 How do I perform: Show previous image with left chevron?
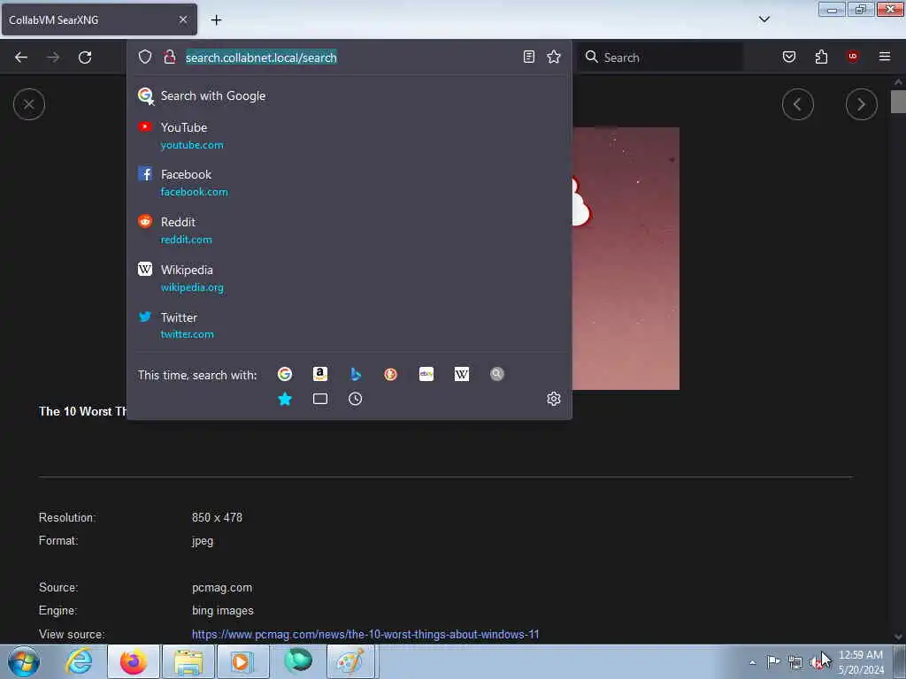(x=798, y=104)
